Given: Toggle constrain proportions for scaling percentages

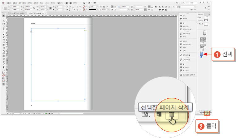Looking at the screenshot, I should tap(50, 8).
